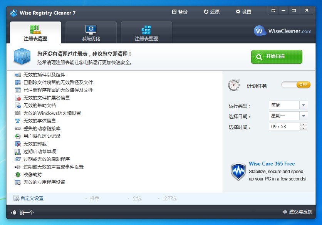Viewport: 322px width, 225px height.
Task: Click the 无效的Windows防火墙设置 icon
Action: 18,113
